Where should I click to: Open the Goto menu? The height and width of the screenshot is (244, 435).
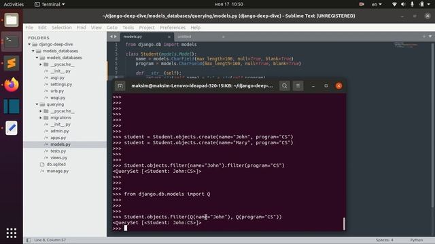coord(112,27)
